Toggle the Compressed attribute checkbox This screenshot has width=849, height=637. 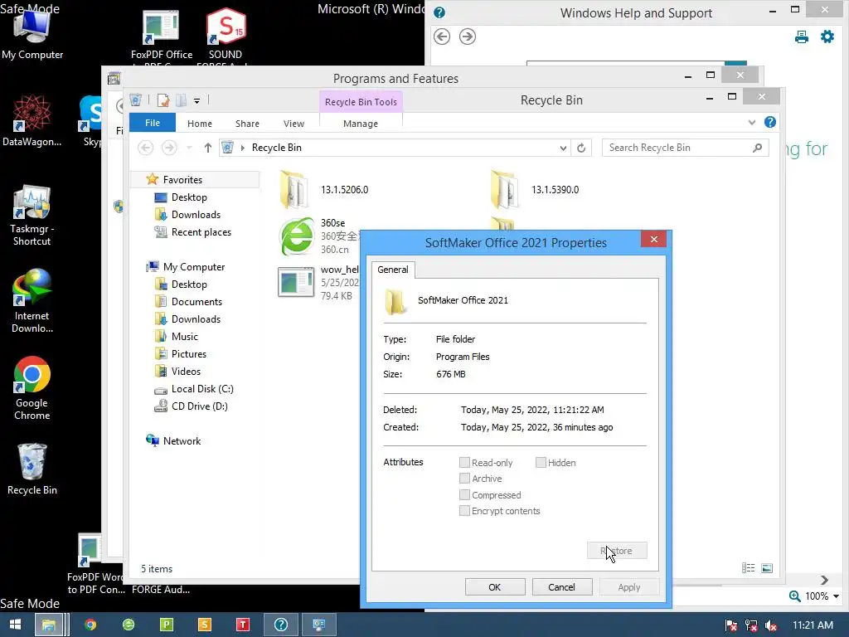pos(464,495)
